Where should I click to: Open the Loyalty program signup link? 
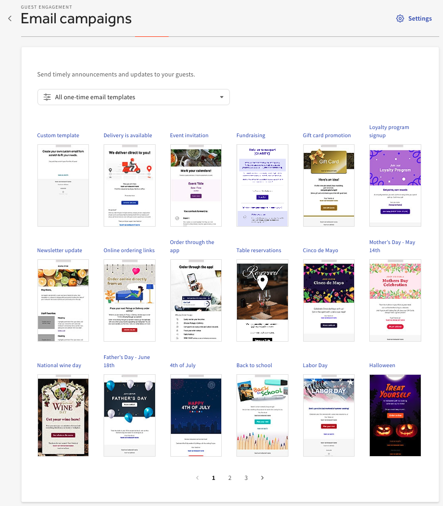point(389,131)
